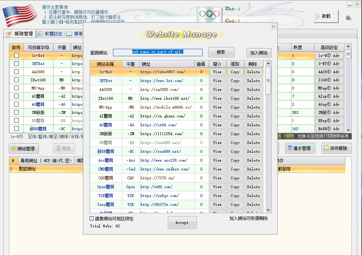Check the 鏡像網站可相互綁定 option

pyautogui.click(x=91, y=219)
